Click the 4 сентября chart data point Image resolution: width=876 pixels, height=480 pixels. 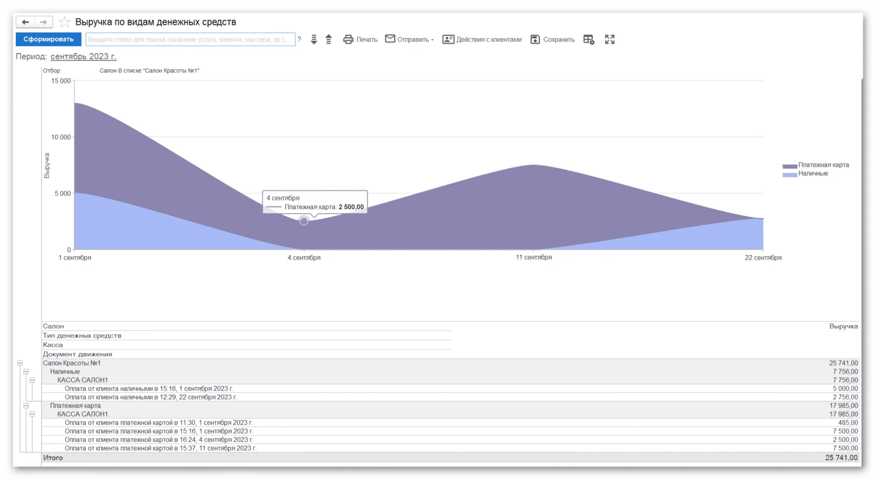pyautogui.click(x=304, y=221)
